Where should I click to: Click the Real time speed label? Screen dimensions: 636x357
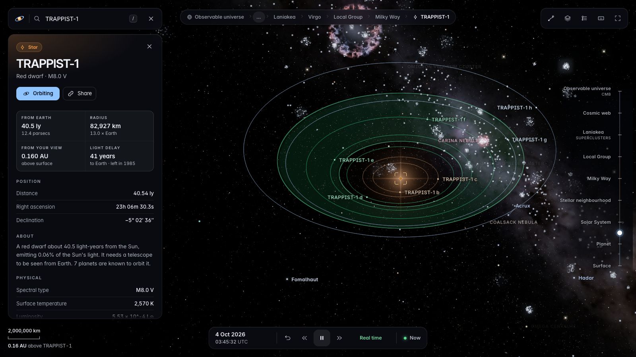[x=370, y=338]
